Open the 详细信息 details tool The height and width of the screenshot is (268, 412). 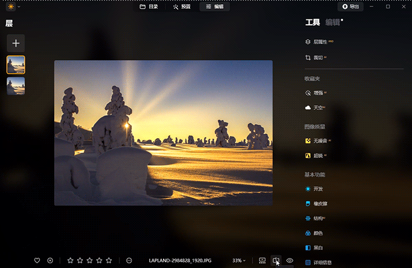click(318, 262)
